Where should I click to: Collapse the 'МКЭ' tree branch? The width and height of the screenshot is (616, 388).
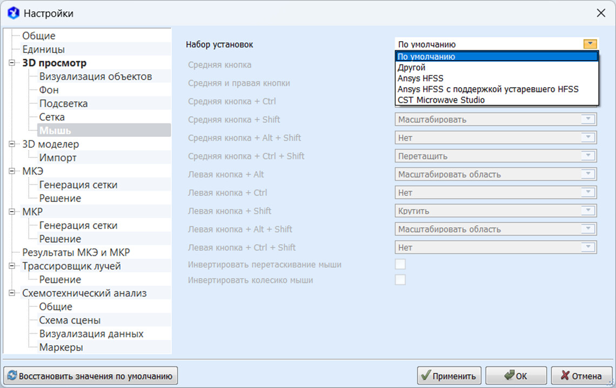(x=12, y=172)
